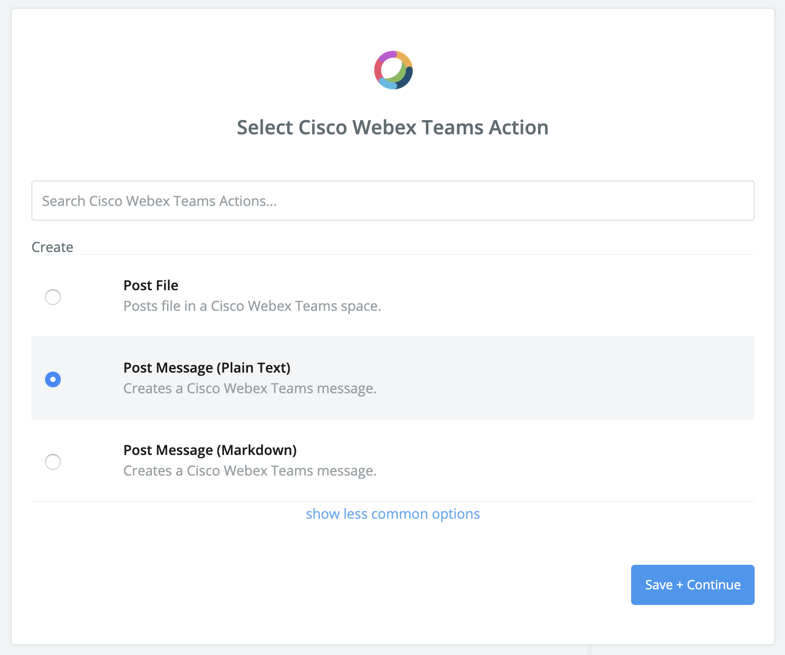This screenshot has height=655, width=785.
Task: Click the Post File option title
Action: click(x=151, y=285)
